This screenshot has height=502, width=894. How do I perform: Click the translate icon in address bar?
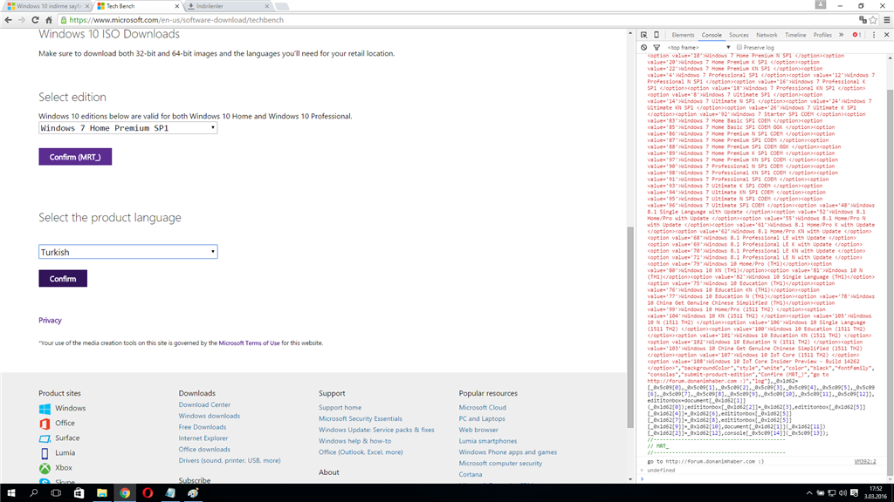863,20
